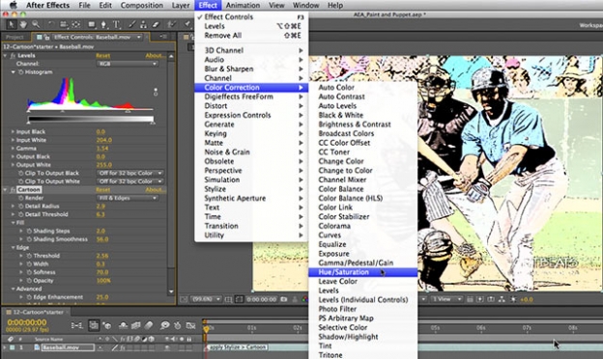Open the Blur & Sharpen submenu
The height and width of the screenshot is (359, 603).
click(x=251, y=69)
